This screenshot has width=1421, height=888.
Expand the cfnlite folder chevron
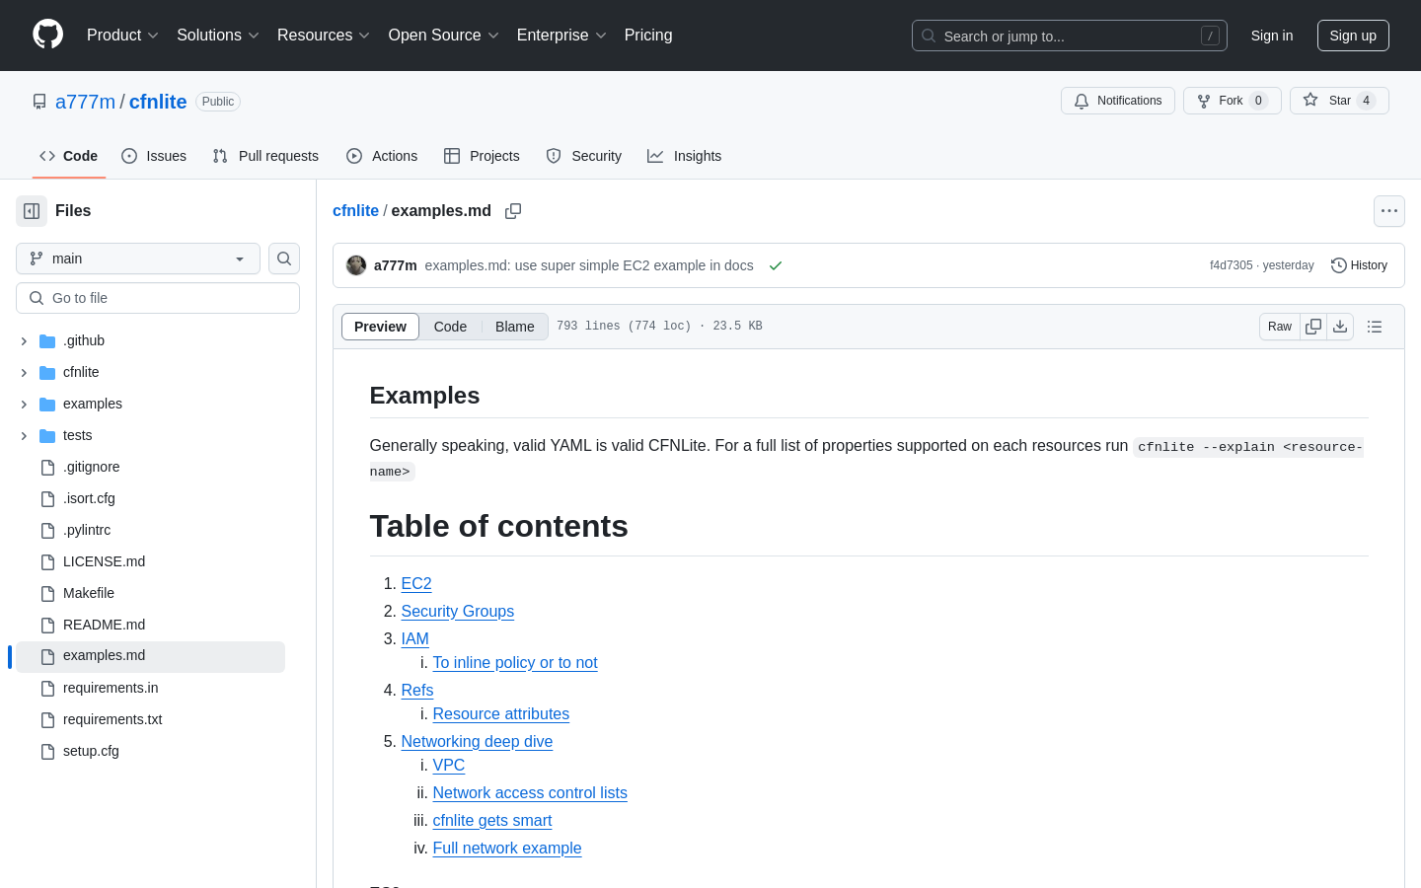(24, 372)
